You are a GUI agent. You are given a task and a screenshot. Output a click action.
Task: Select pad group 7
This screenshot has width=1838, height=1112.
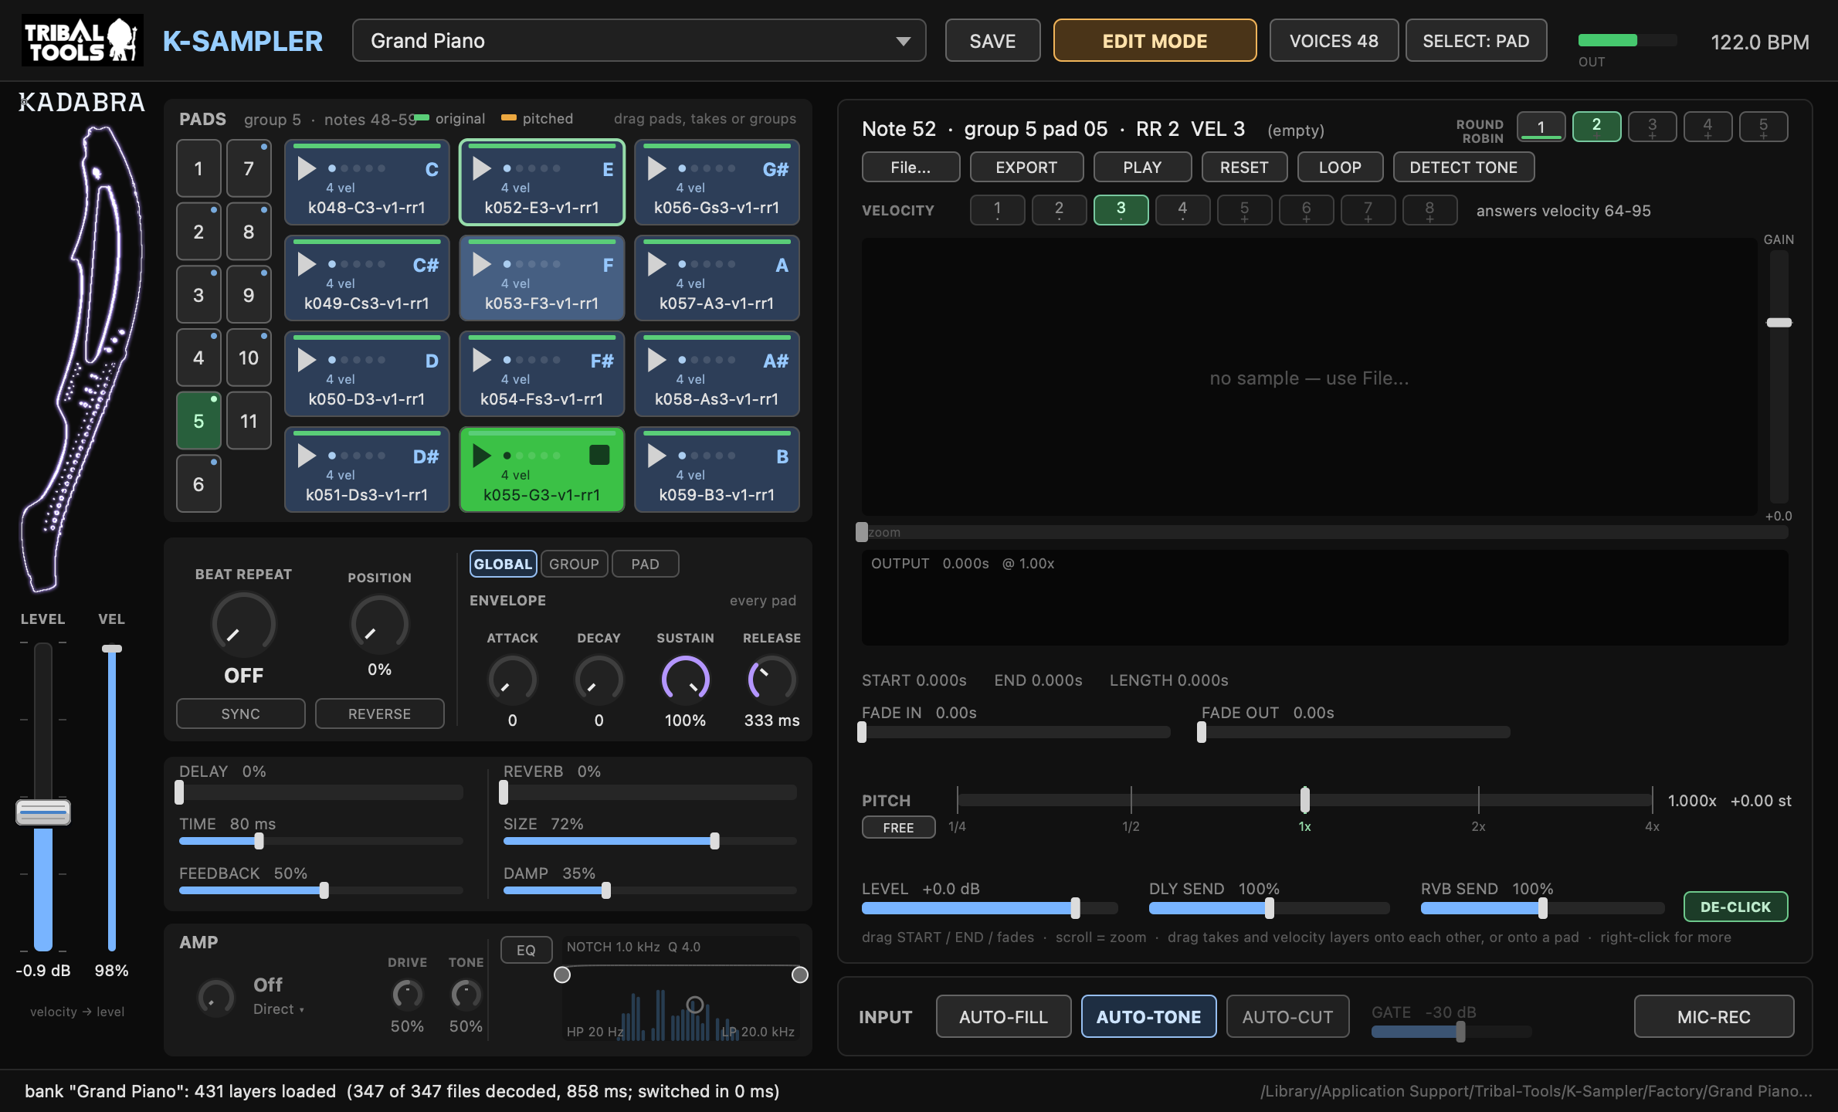(249, 168)
